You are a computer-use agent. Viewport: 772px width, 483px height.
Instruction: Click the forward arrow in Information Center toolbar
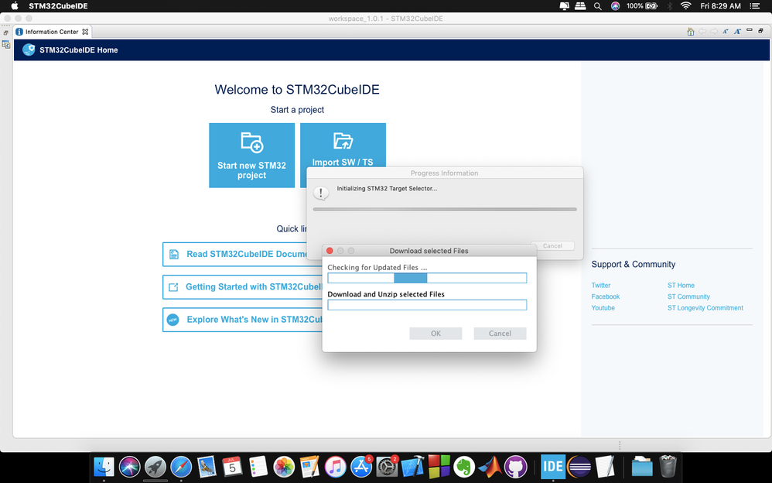713,32
